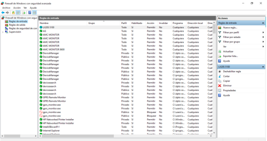267x141 pixels.
Task: Select the AMC MONITOR 8600 rule row
Action: point(126,49)
